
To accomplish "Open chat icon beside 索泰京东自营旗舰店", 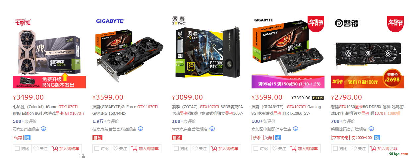I will 212,129.
